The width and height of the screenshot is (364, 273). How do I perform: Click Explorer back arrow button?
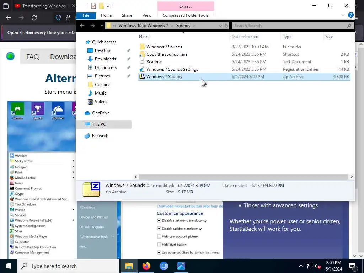(x=82, y=26)
